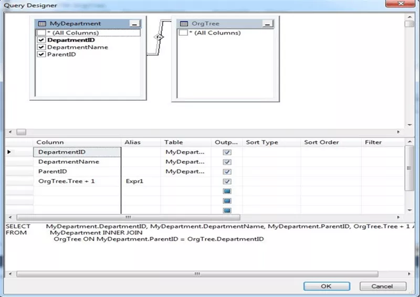This screenshot has width=420, height=297.
Task: Click diagram pane horizontal scroll left arrow
Action: point(10,132)
